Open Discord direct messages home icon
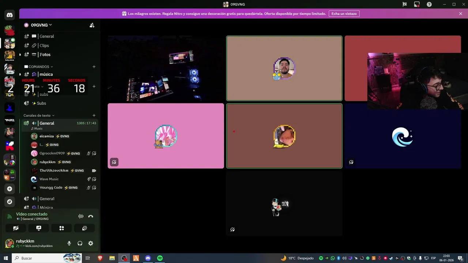This screenshot has height=263, width=468. (x=10, y=15)
